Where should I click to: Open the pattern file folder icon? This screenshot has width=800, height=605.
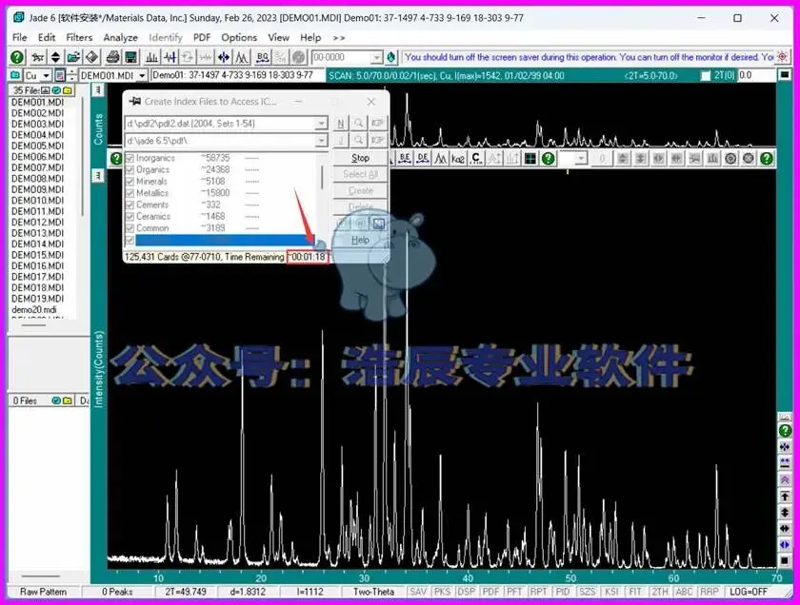(73, 57)
